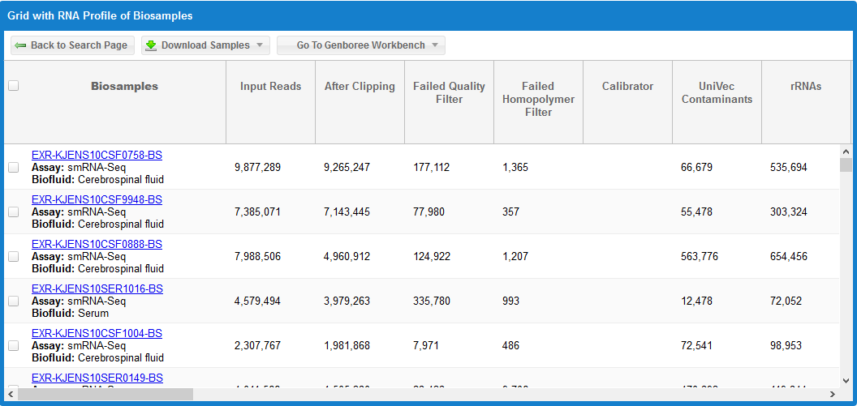The image size is (857, 406).
Task: Follow the EXR-KJENS10SER0149-BS link
Action: (97, 378)
